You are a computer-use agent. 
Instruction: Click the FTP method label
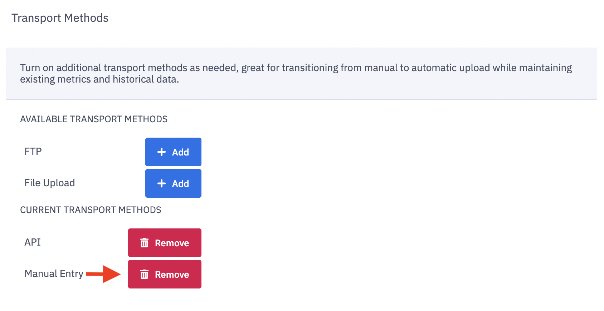[33, 152]
